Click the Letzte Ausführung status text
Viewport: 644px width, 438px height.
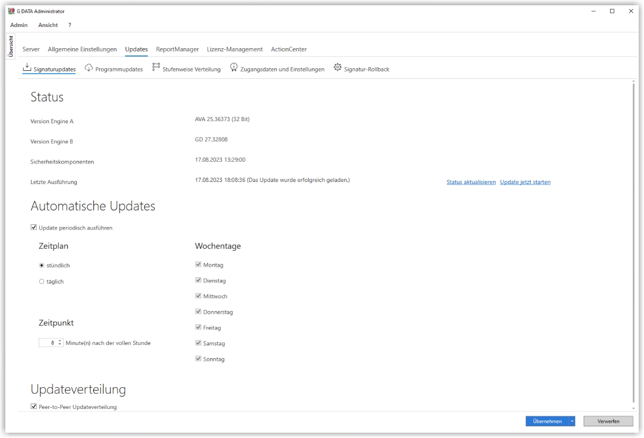click(272, 180)
